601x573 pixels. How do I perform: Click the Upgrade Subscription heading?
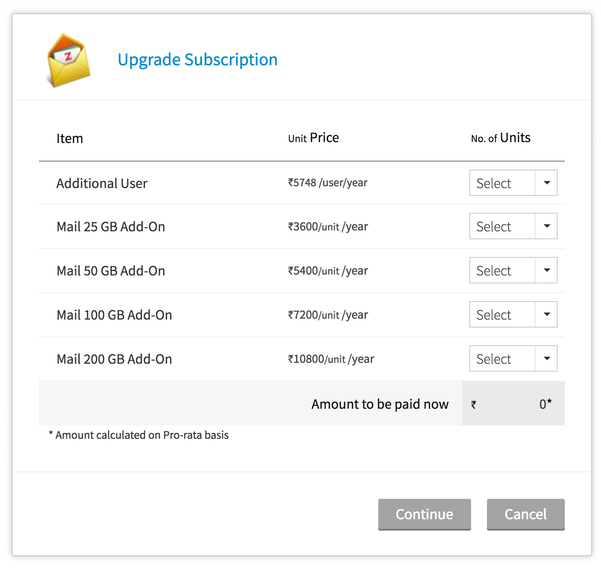point(198,60)
